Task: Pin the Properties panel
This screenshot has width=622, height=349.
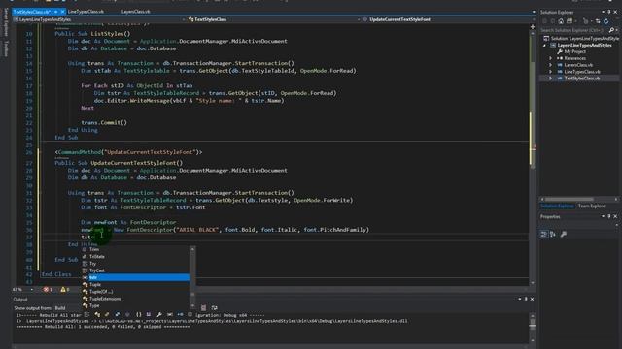Action: (x=609, y=216)
